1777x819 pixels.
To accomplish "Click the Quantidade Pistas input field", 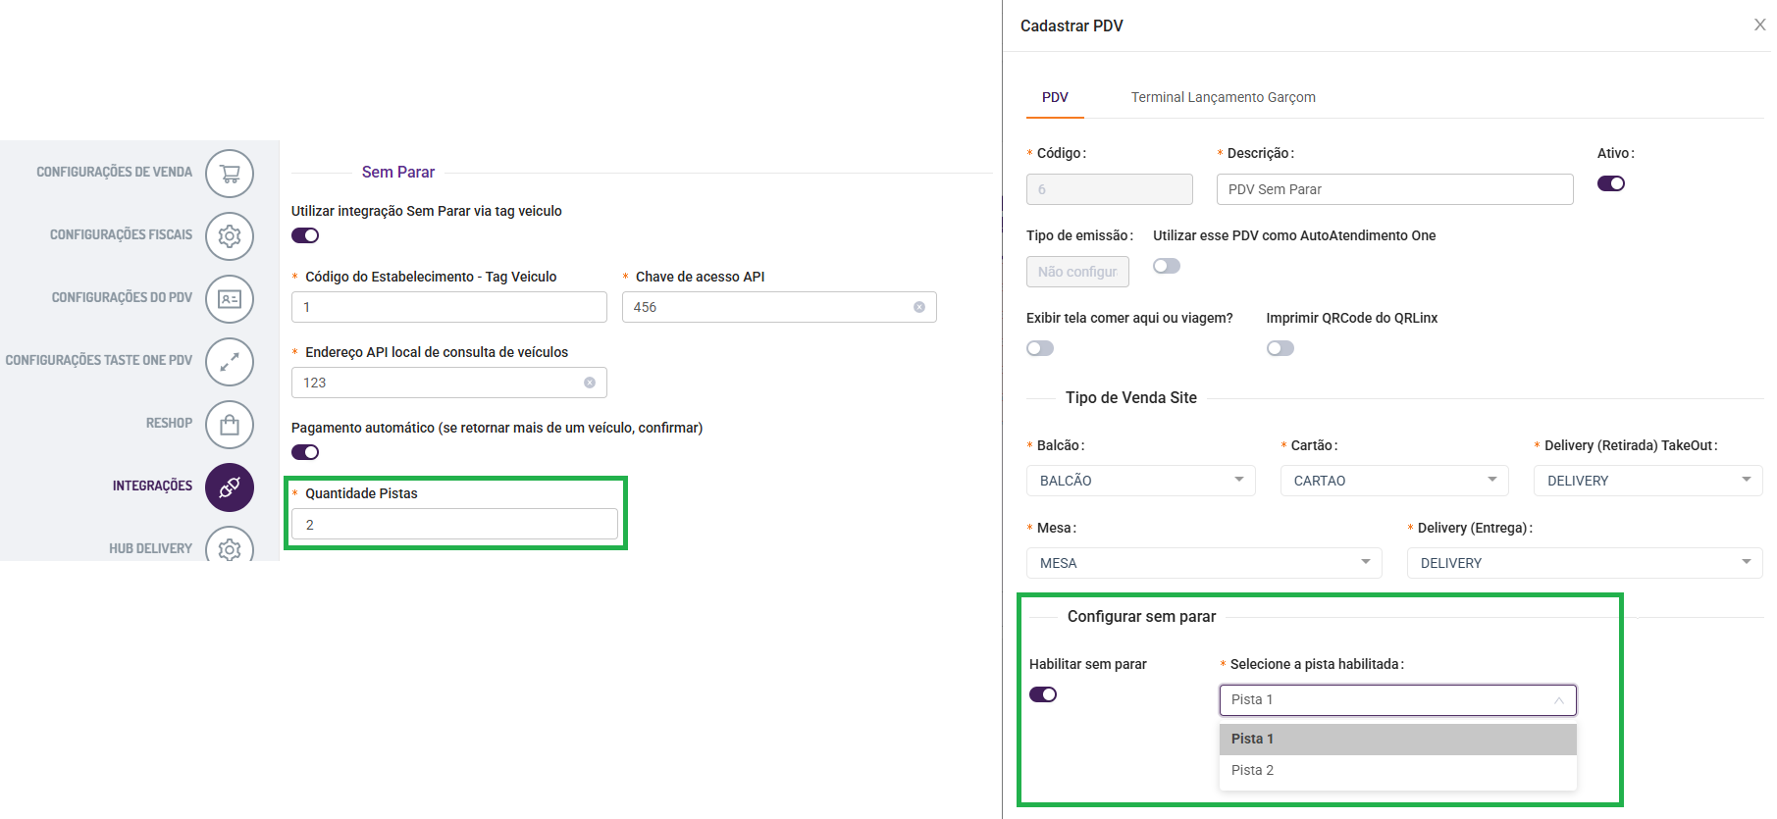I will click(x=454, y=525).
